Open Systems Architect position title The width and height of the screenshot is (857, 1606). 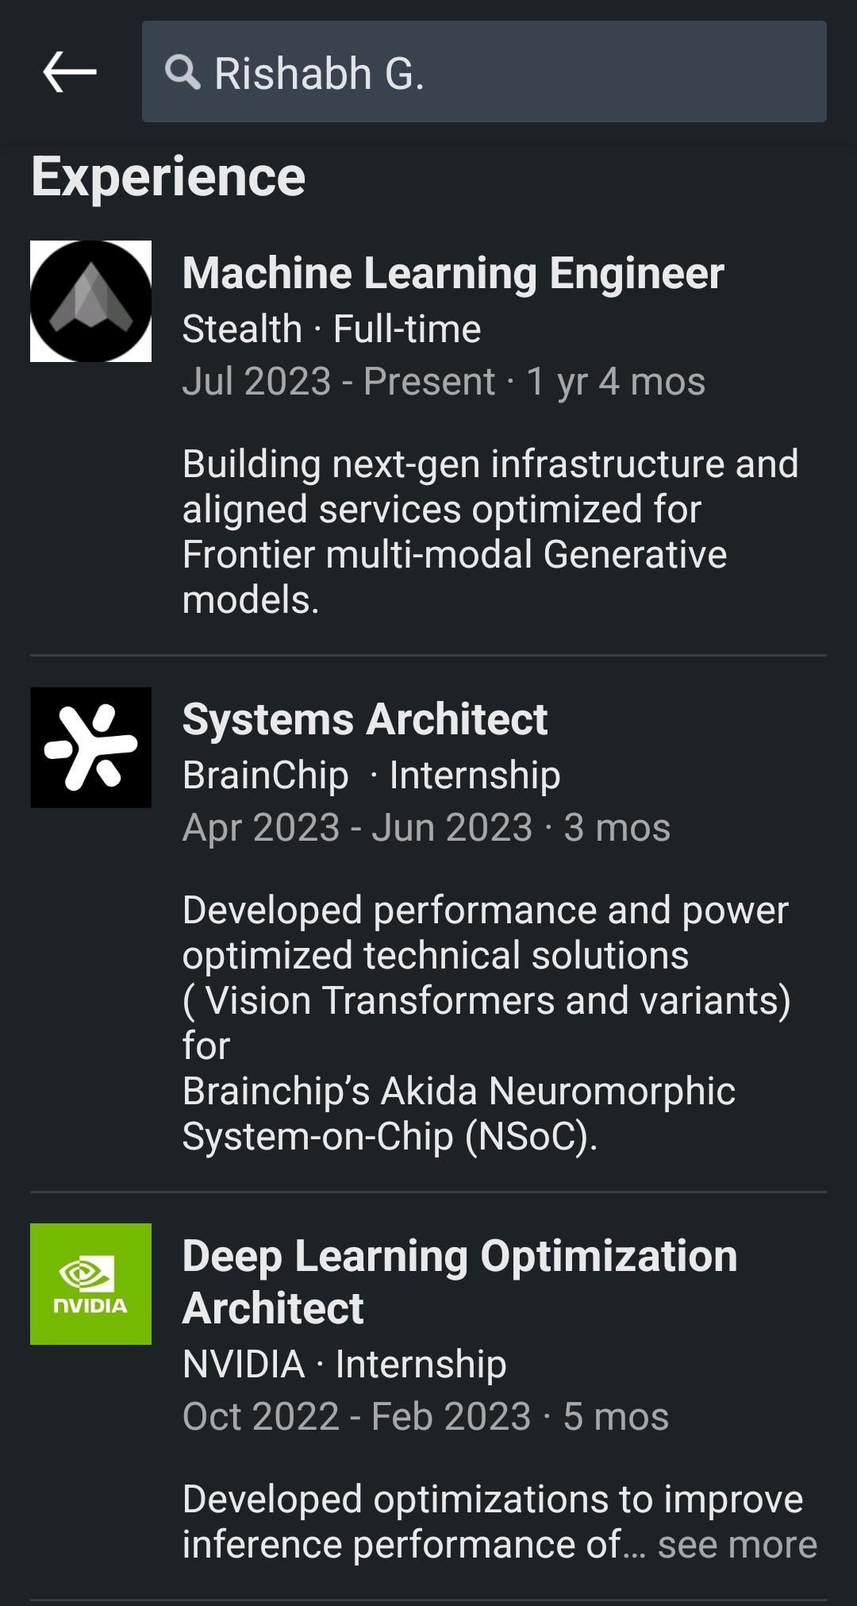pos(365,719)
